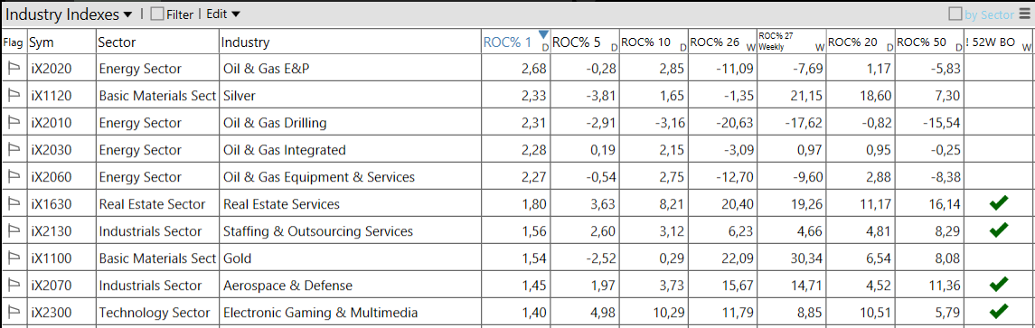The image size is (1035, 328).
Task: Select the Staffing & Outsourcing Services row
Action: pyautogui.click(x=517, y=231)
